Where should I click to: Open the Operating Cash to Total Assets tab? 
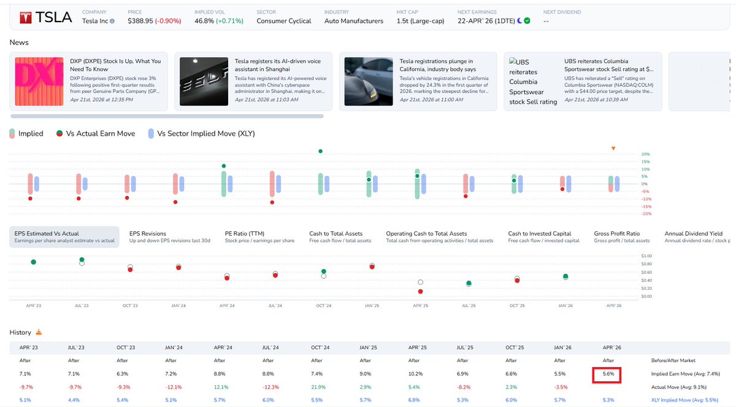click(440, 237)
